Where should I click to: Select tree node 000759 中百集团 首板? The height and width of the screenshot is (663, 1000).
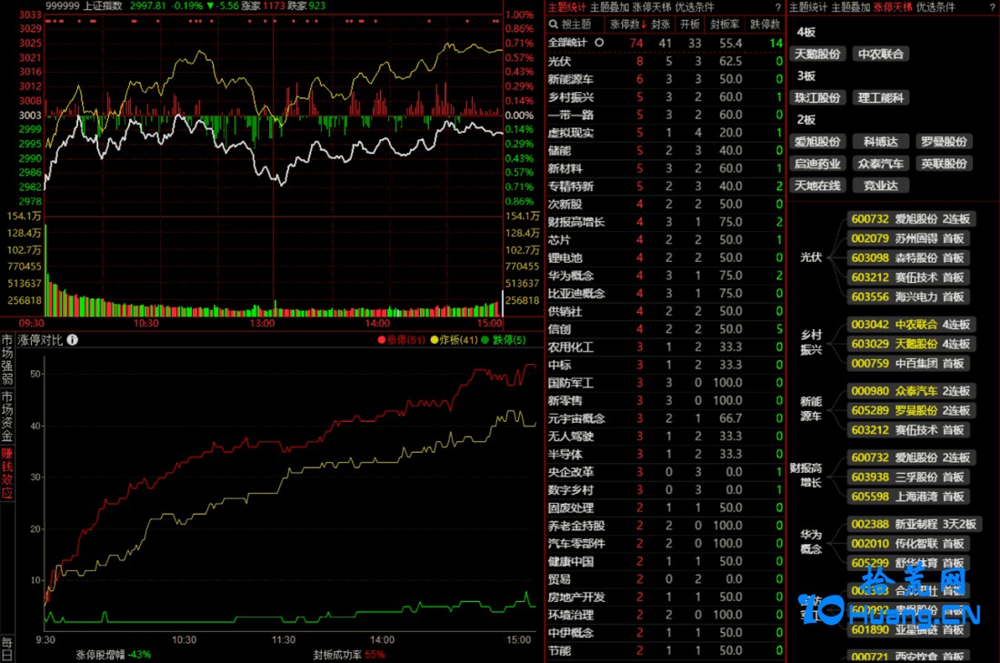tap(908, 364)
